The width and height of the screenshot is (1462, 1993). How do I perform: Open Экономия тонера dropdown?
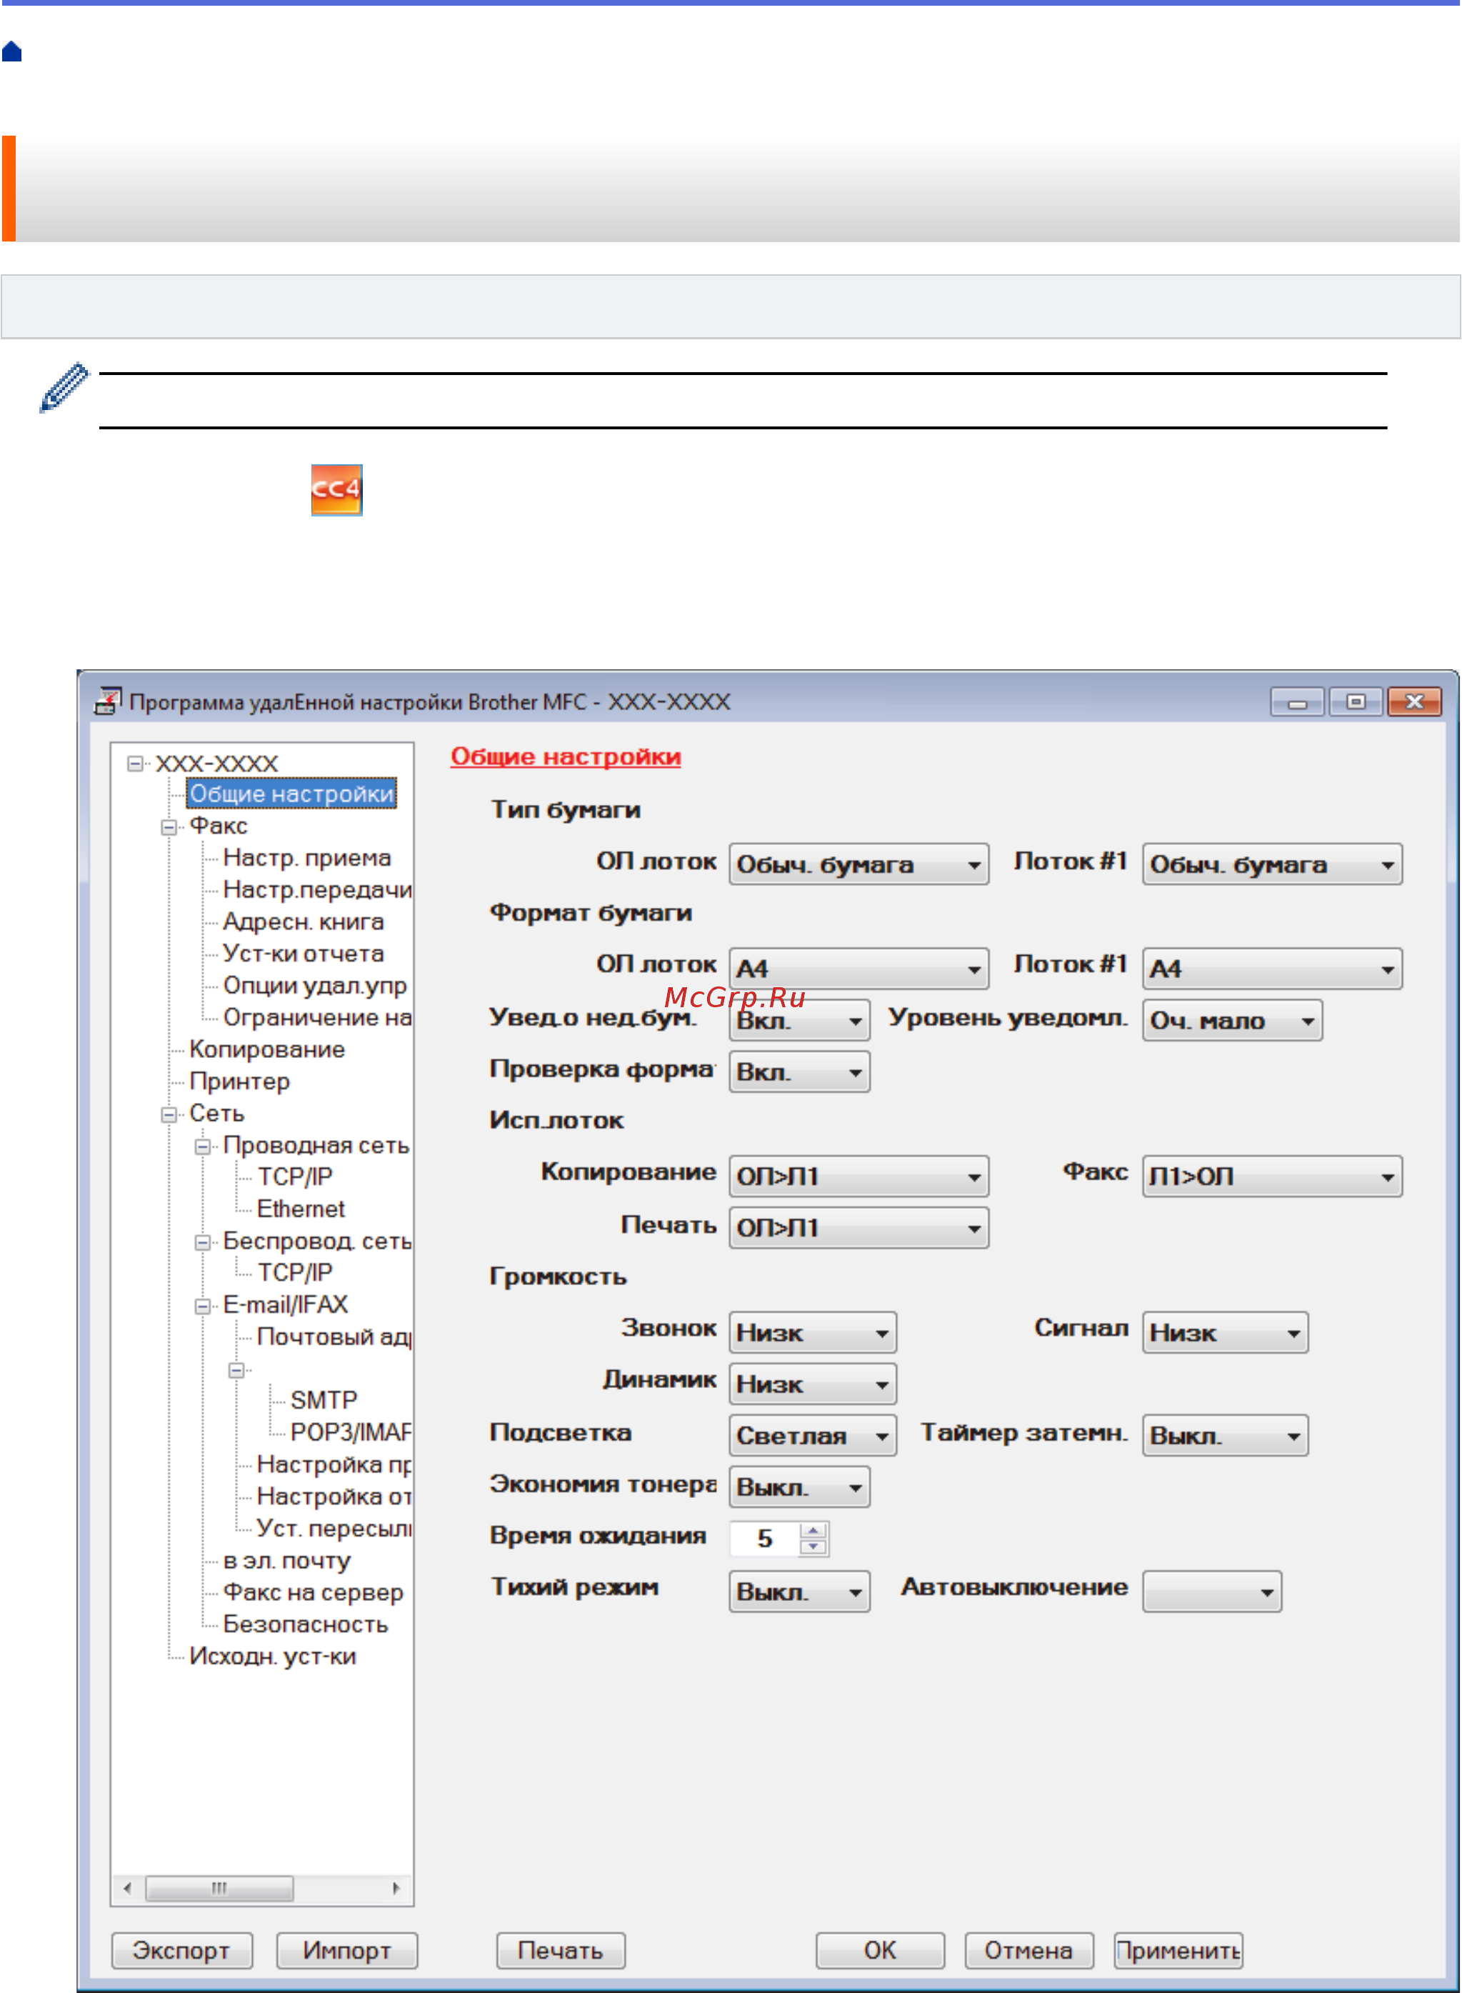[799, 1487]
